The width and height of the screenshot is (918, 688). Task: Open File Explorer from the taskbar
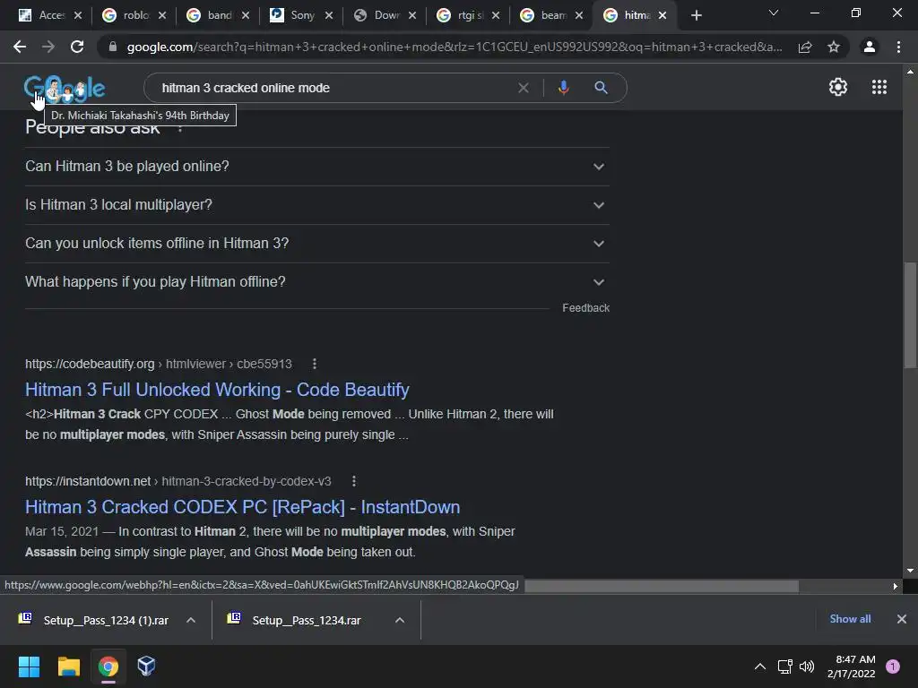pyautogui.click(x=68, y=666)
